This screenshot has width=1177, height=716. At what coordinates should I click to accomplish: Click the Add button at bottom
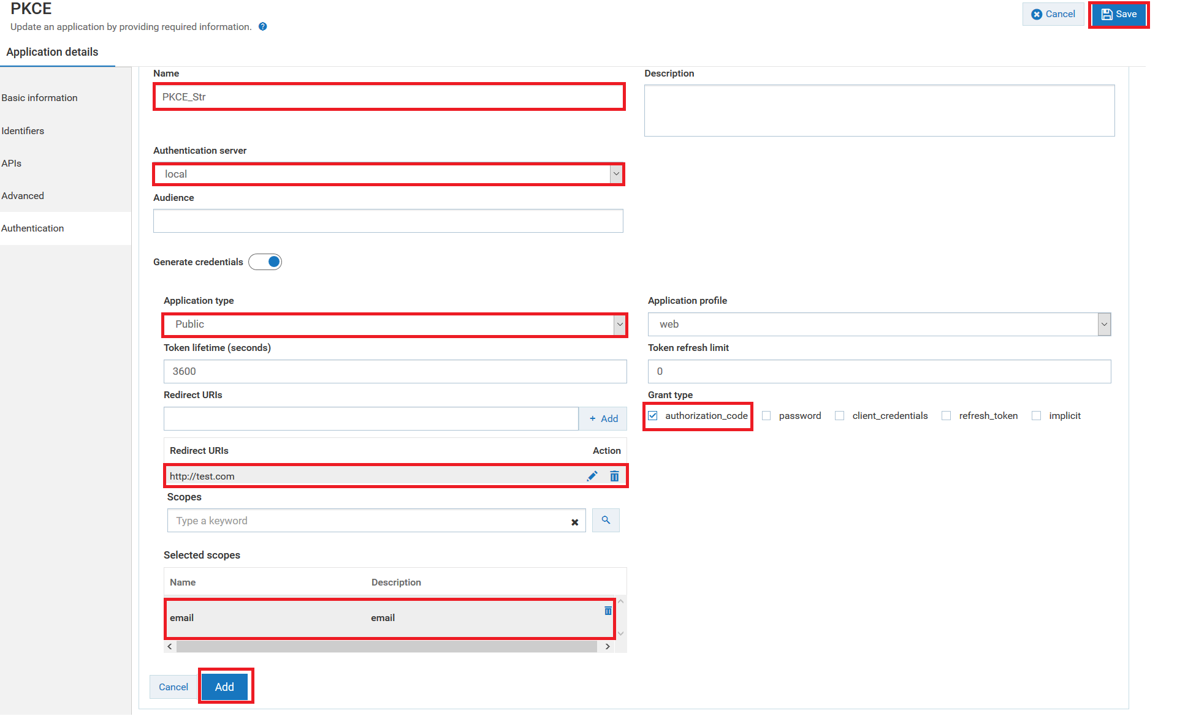(224, 687)
